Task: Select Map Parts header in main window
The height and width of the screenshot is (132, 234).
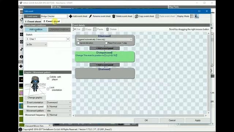Action: [x=192, y=7]
